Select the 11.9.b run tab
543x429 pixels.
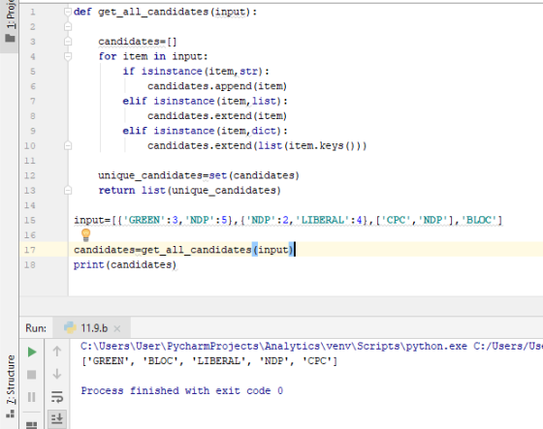pos(92,328)
